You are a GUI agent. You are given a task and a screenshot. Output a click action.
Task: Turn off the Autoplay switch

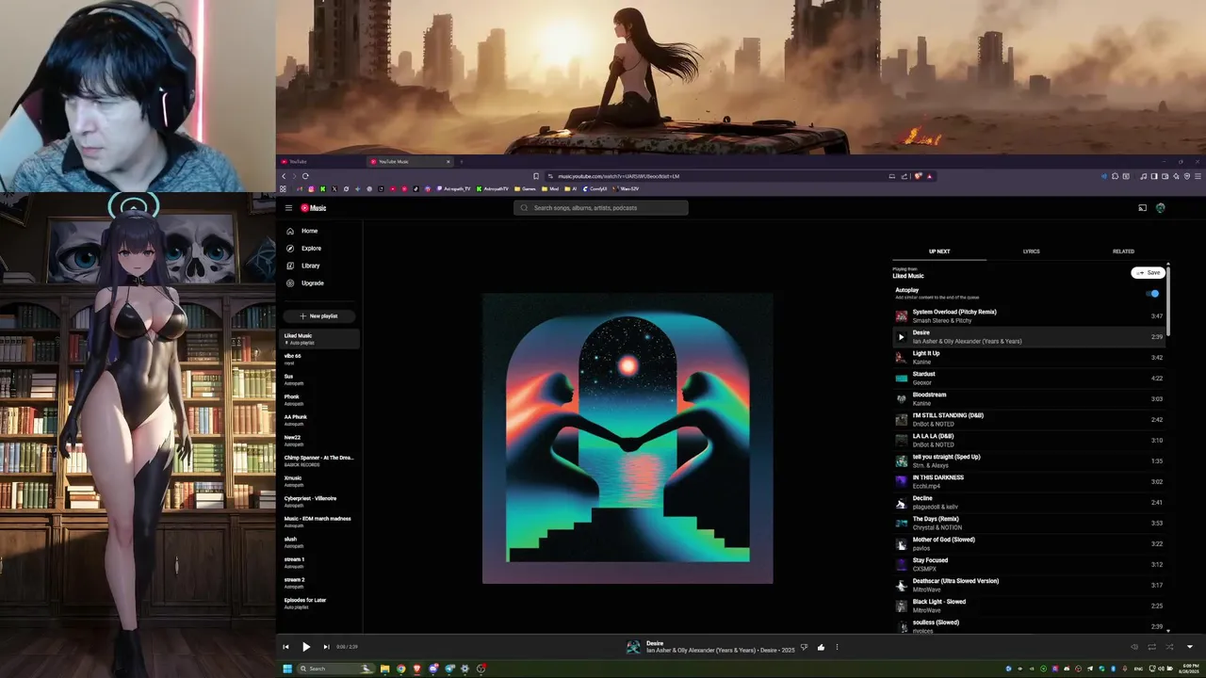click(x=1153, y=294)
